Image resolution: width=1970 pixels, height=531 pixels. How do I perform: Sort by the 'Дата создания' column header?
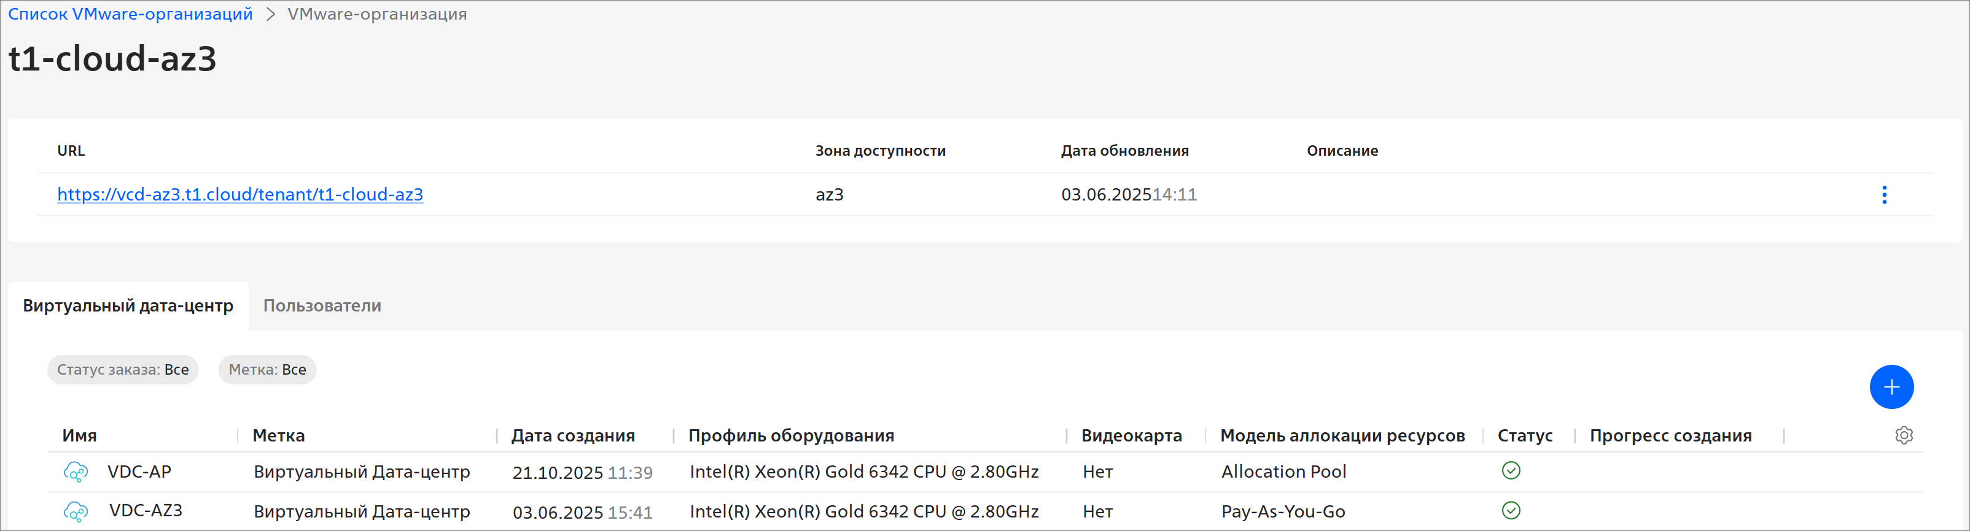point(573,435)
